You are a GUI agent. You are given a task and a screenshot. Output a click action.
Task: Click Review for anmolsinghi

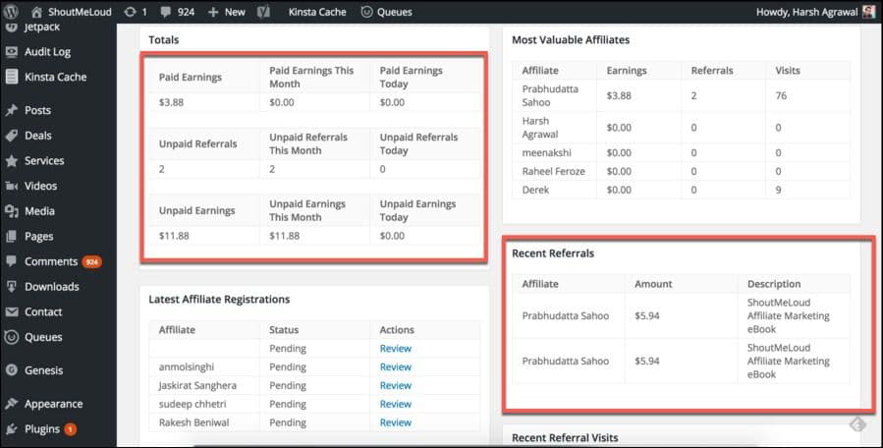(395, 366)
